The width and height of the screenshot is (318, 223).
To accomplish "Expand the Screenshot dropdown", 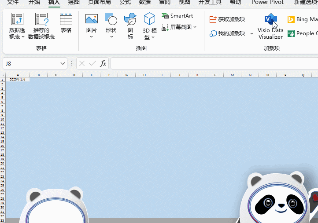I will [x=195, y=27].
